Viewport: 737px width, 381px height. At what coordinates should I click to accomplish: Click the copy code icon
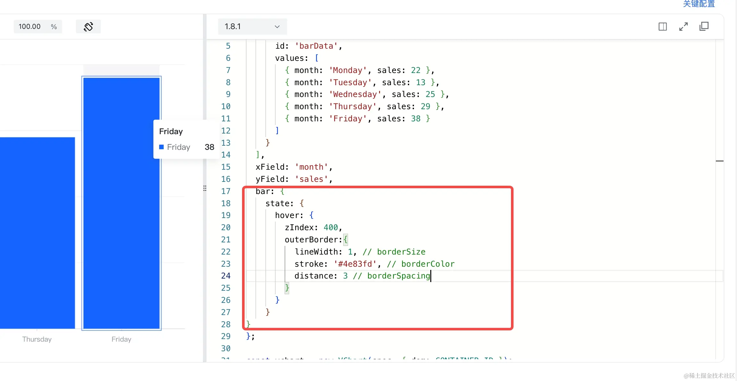point(704,27)
